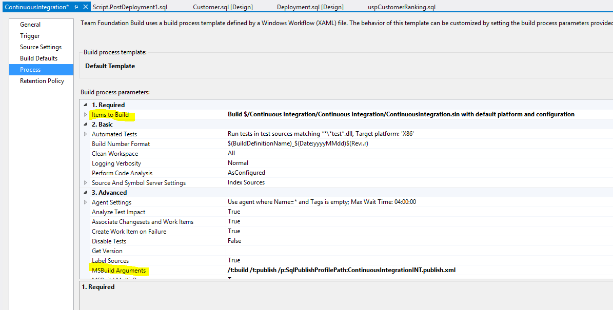The image size is (613, 310).
Task: Expand the Automated Tests row
Action: pyautogui.click(x=86, y=134)
